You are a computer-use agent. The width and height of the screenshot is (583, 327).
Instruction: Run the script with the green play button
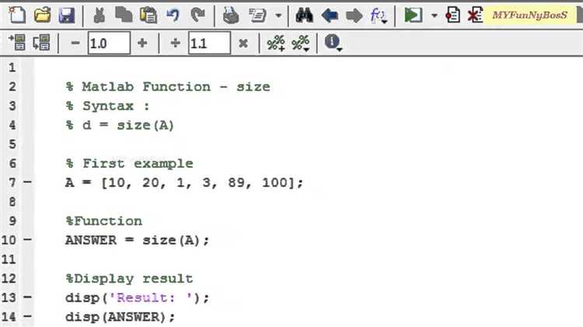point(413,16)
